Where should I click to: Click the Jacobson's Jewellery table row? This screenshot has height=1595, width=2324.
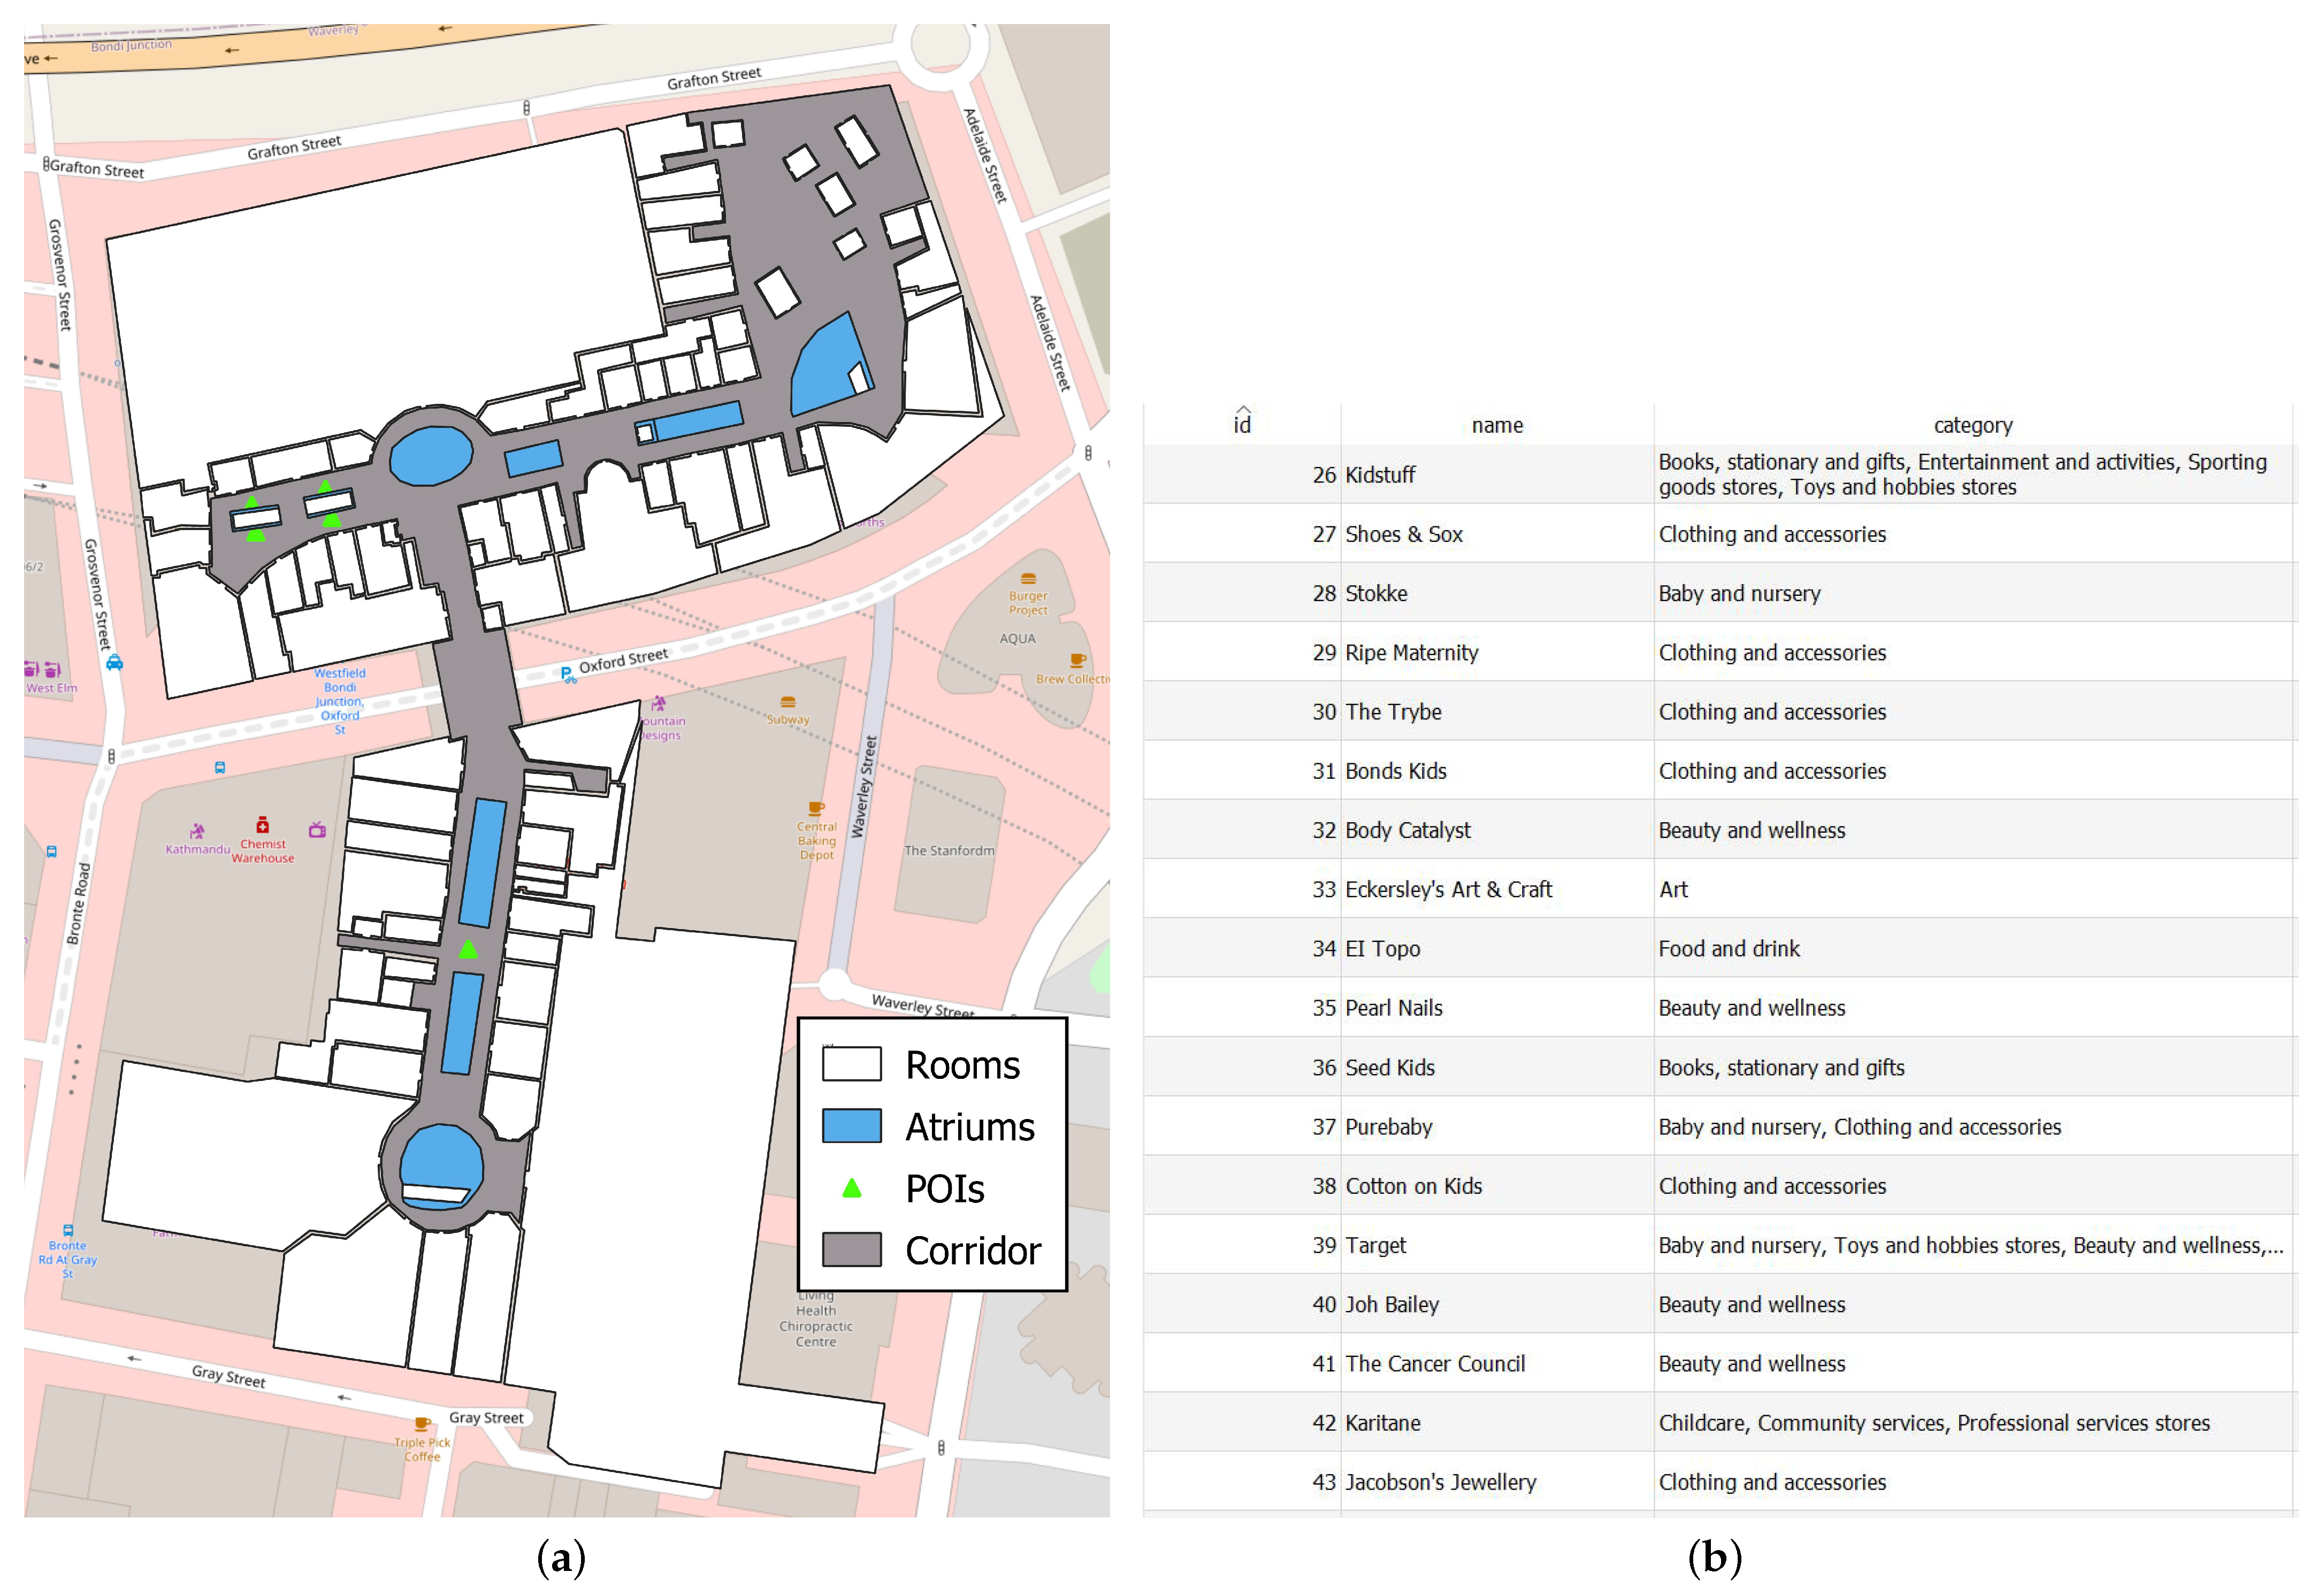1440,1483
